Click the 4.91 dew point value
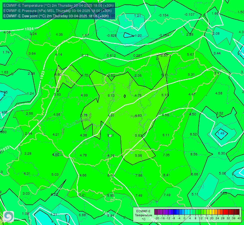 (x=111, y=115)
